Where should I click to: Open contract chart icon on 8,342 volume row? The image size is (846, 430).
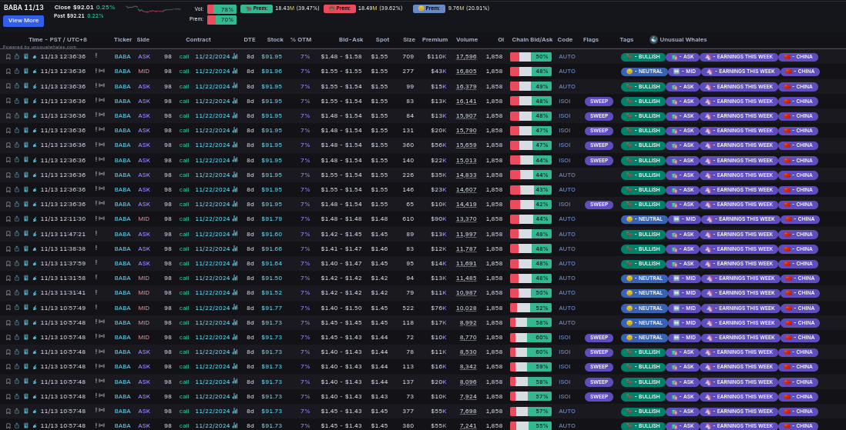[235, 366]
